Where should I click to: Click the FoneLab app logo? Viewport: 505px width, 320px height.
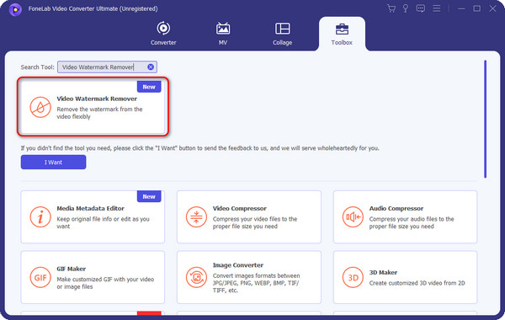point(15,9)
